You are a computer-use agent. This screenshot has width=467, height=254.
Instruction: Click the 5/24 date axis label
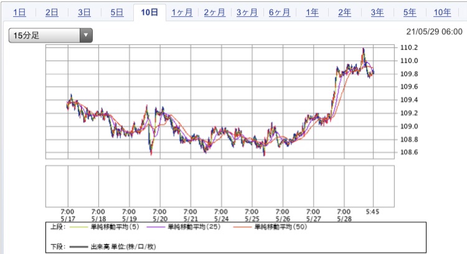[221, 219]
